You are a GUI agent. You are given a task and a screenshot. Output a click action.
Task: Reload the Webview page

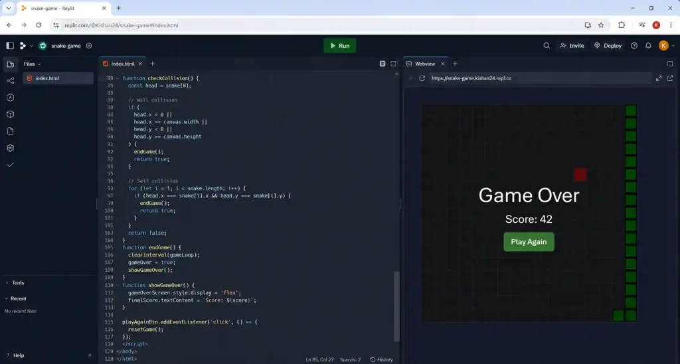pyautogui.click(x=422, y=78)
